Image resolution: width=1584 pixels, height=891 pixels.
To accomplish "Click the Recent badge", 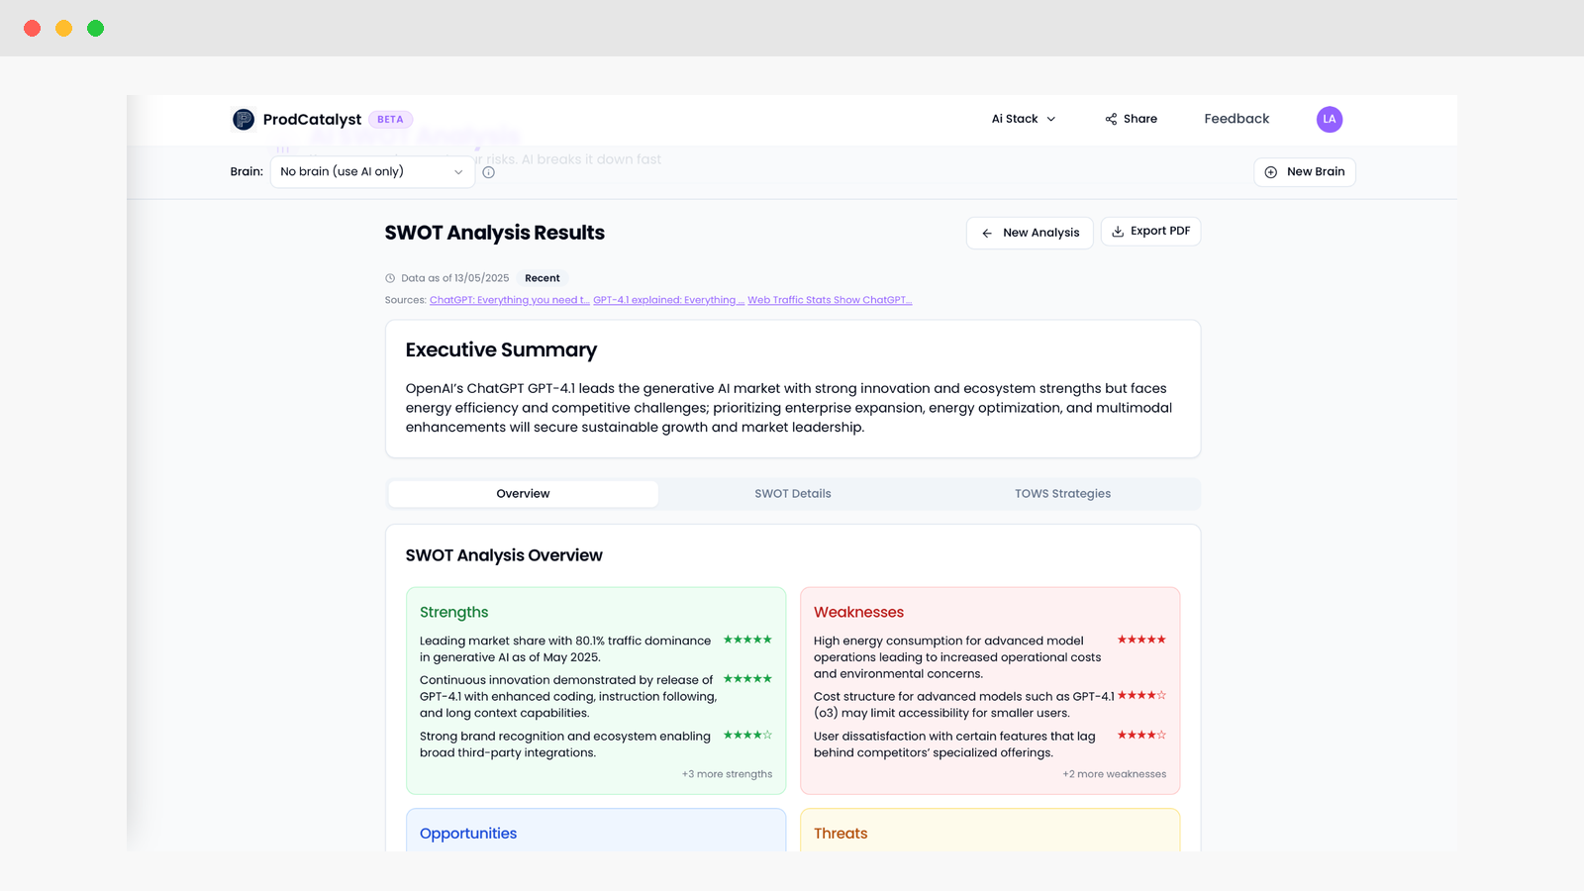I will pos(543,278).
